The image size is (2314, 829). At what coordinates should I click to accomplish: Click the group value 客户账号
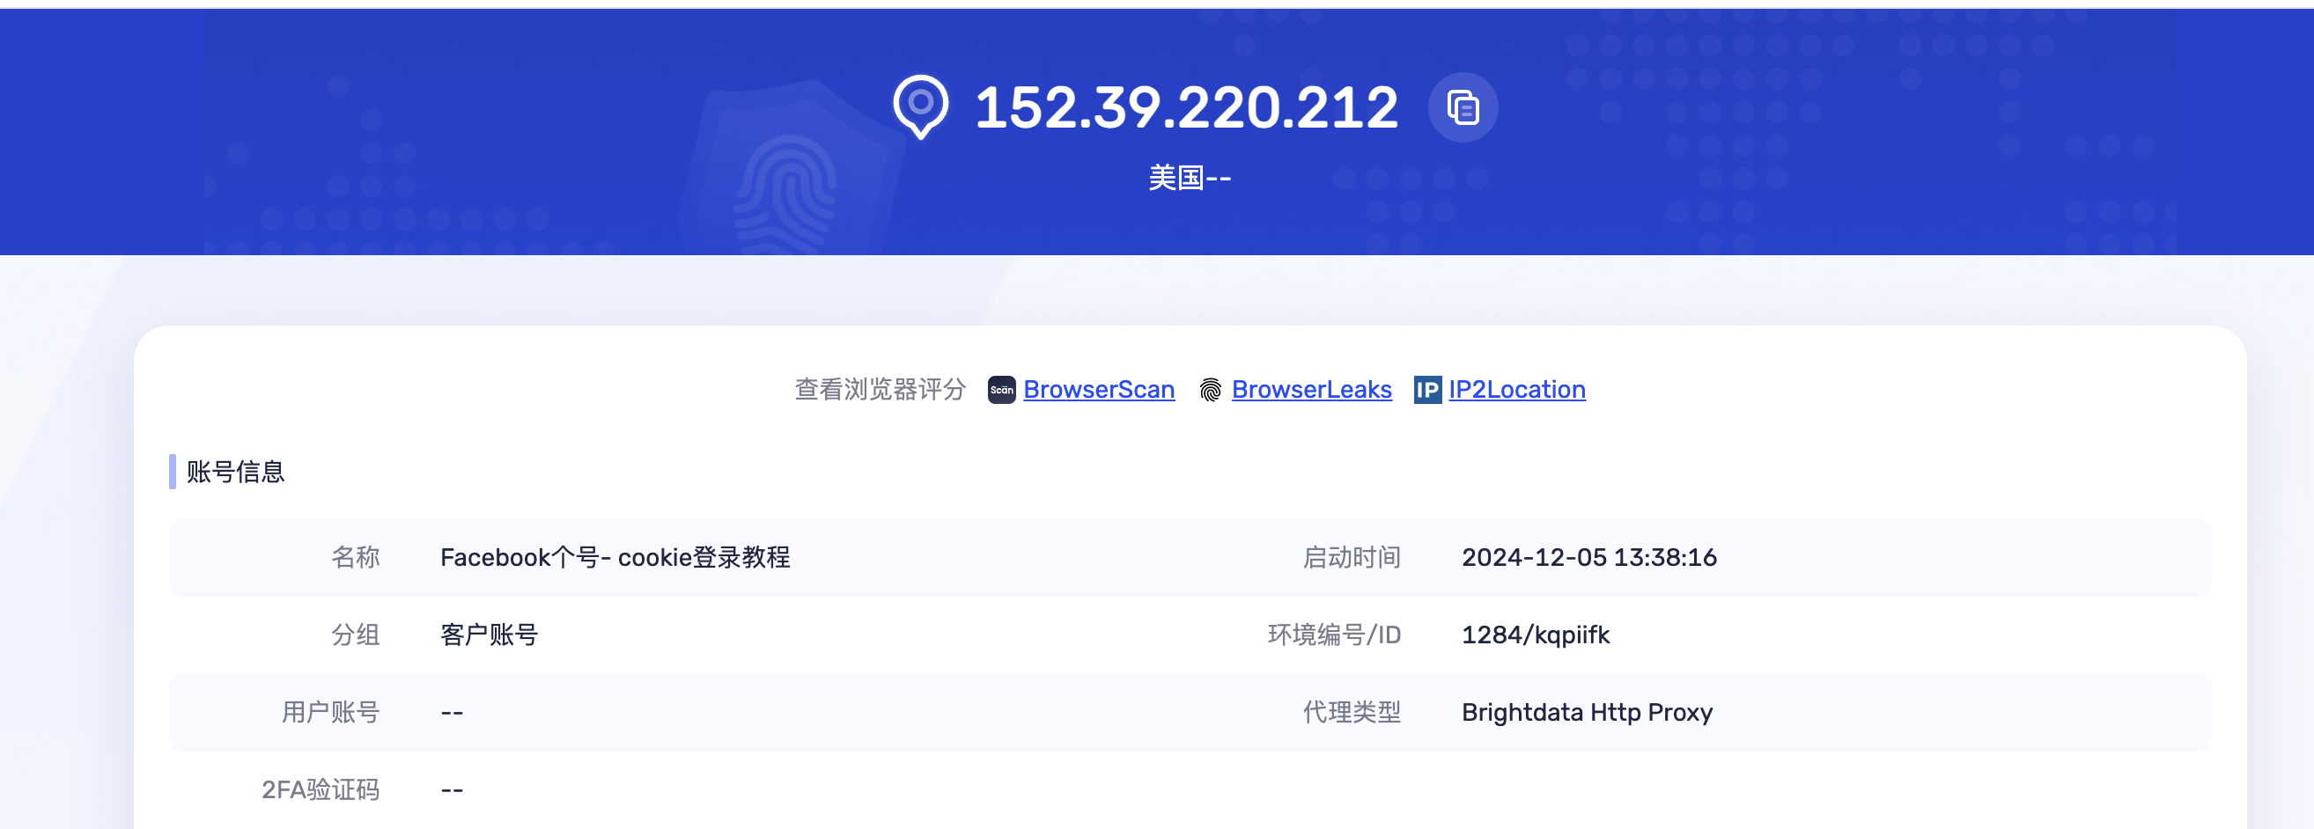click(490, 635)
